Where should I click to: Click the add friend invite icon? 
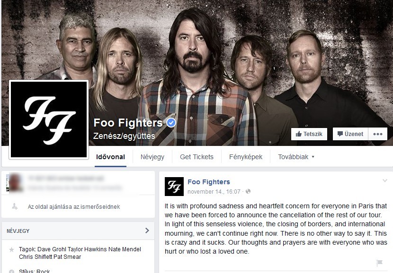(x=15, y=206)
